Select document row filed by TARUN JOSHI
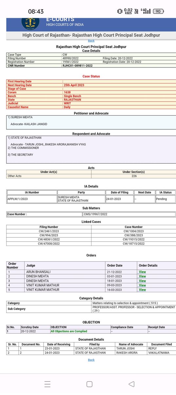This screenshot has height=395, width=176. click(x=91, y=348)
